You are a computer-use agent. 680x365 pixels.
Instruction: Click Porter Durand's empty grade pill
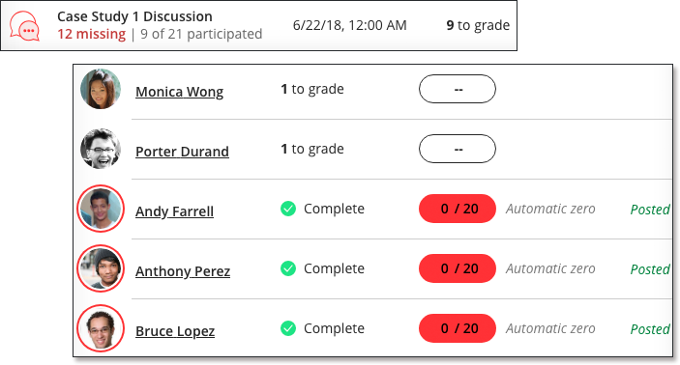[x=458, y=149]
